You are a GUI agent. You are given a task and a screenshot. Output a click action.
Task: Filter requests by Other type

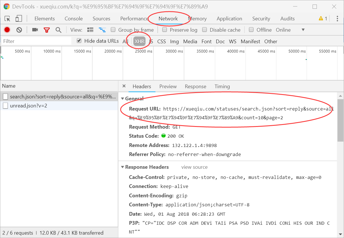pyautogui.click(x=271, y=42)
